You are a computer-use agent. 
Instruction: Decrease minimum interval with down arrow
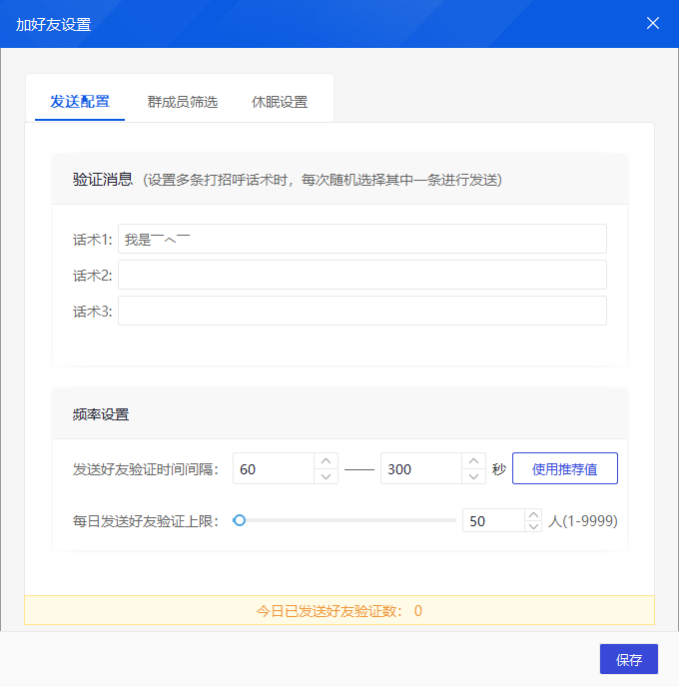[327, 476]
